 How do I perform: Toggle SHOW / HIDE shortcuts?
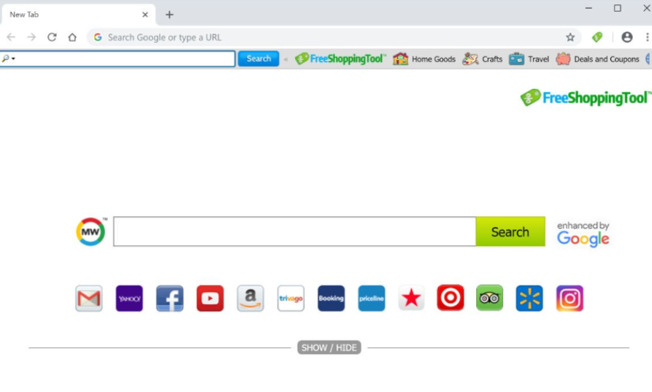pyautogui.click(x=329, y=347)
